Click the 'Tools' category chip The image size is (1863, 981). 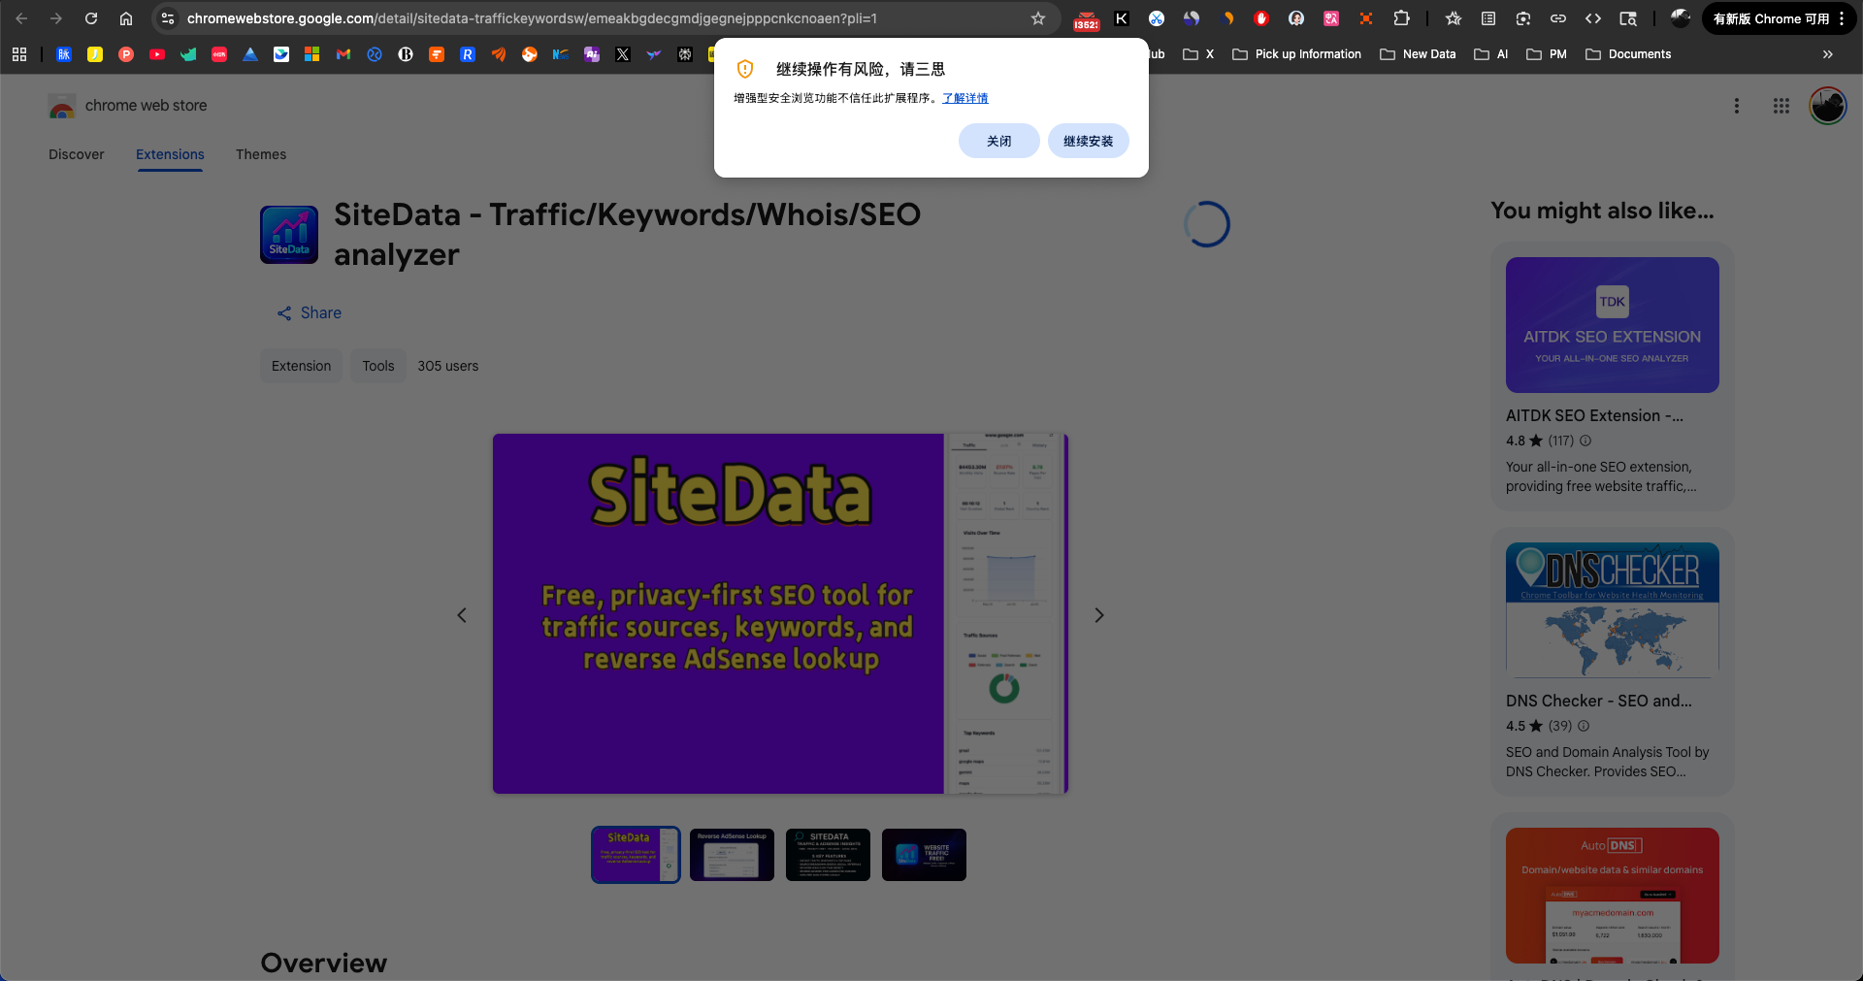[378, 366]
